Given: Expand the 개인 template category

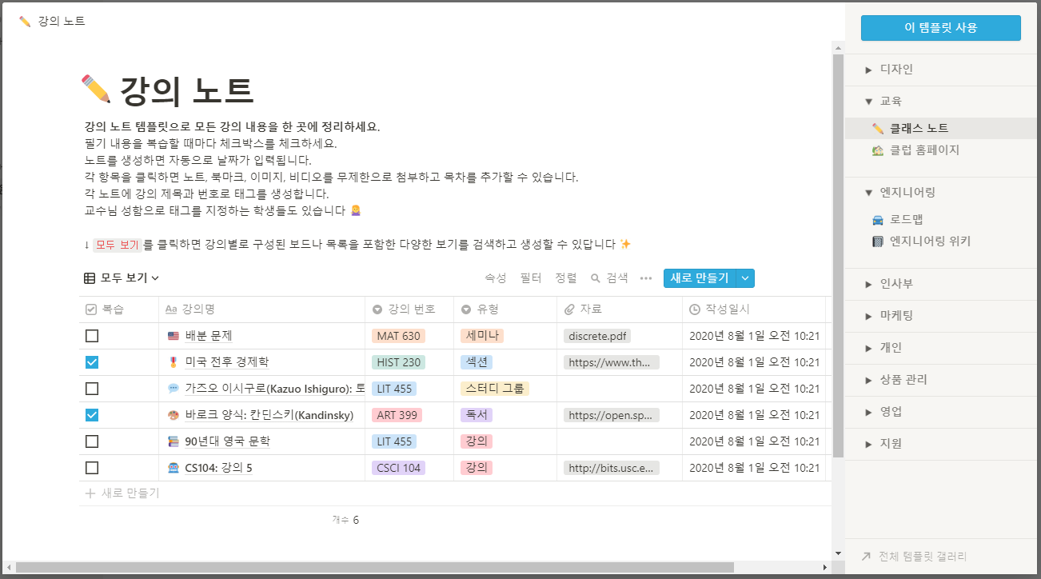Looking at the screenshot, I should point(868,348).
